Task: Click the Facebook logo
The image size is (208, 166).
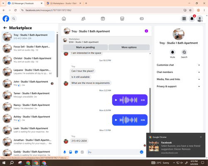Action: [x=6, y=19]
